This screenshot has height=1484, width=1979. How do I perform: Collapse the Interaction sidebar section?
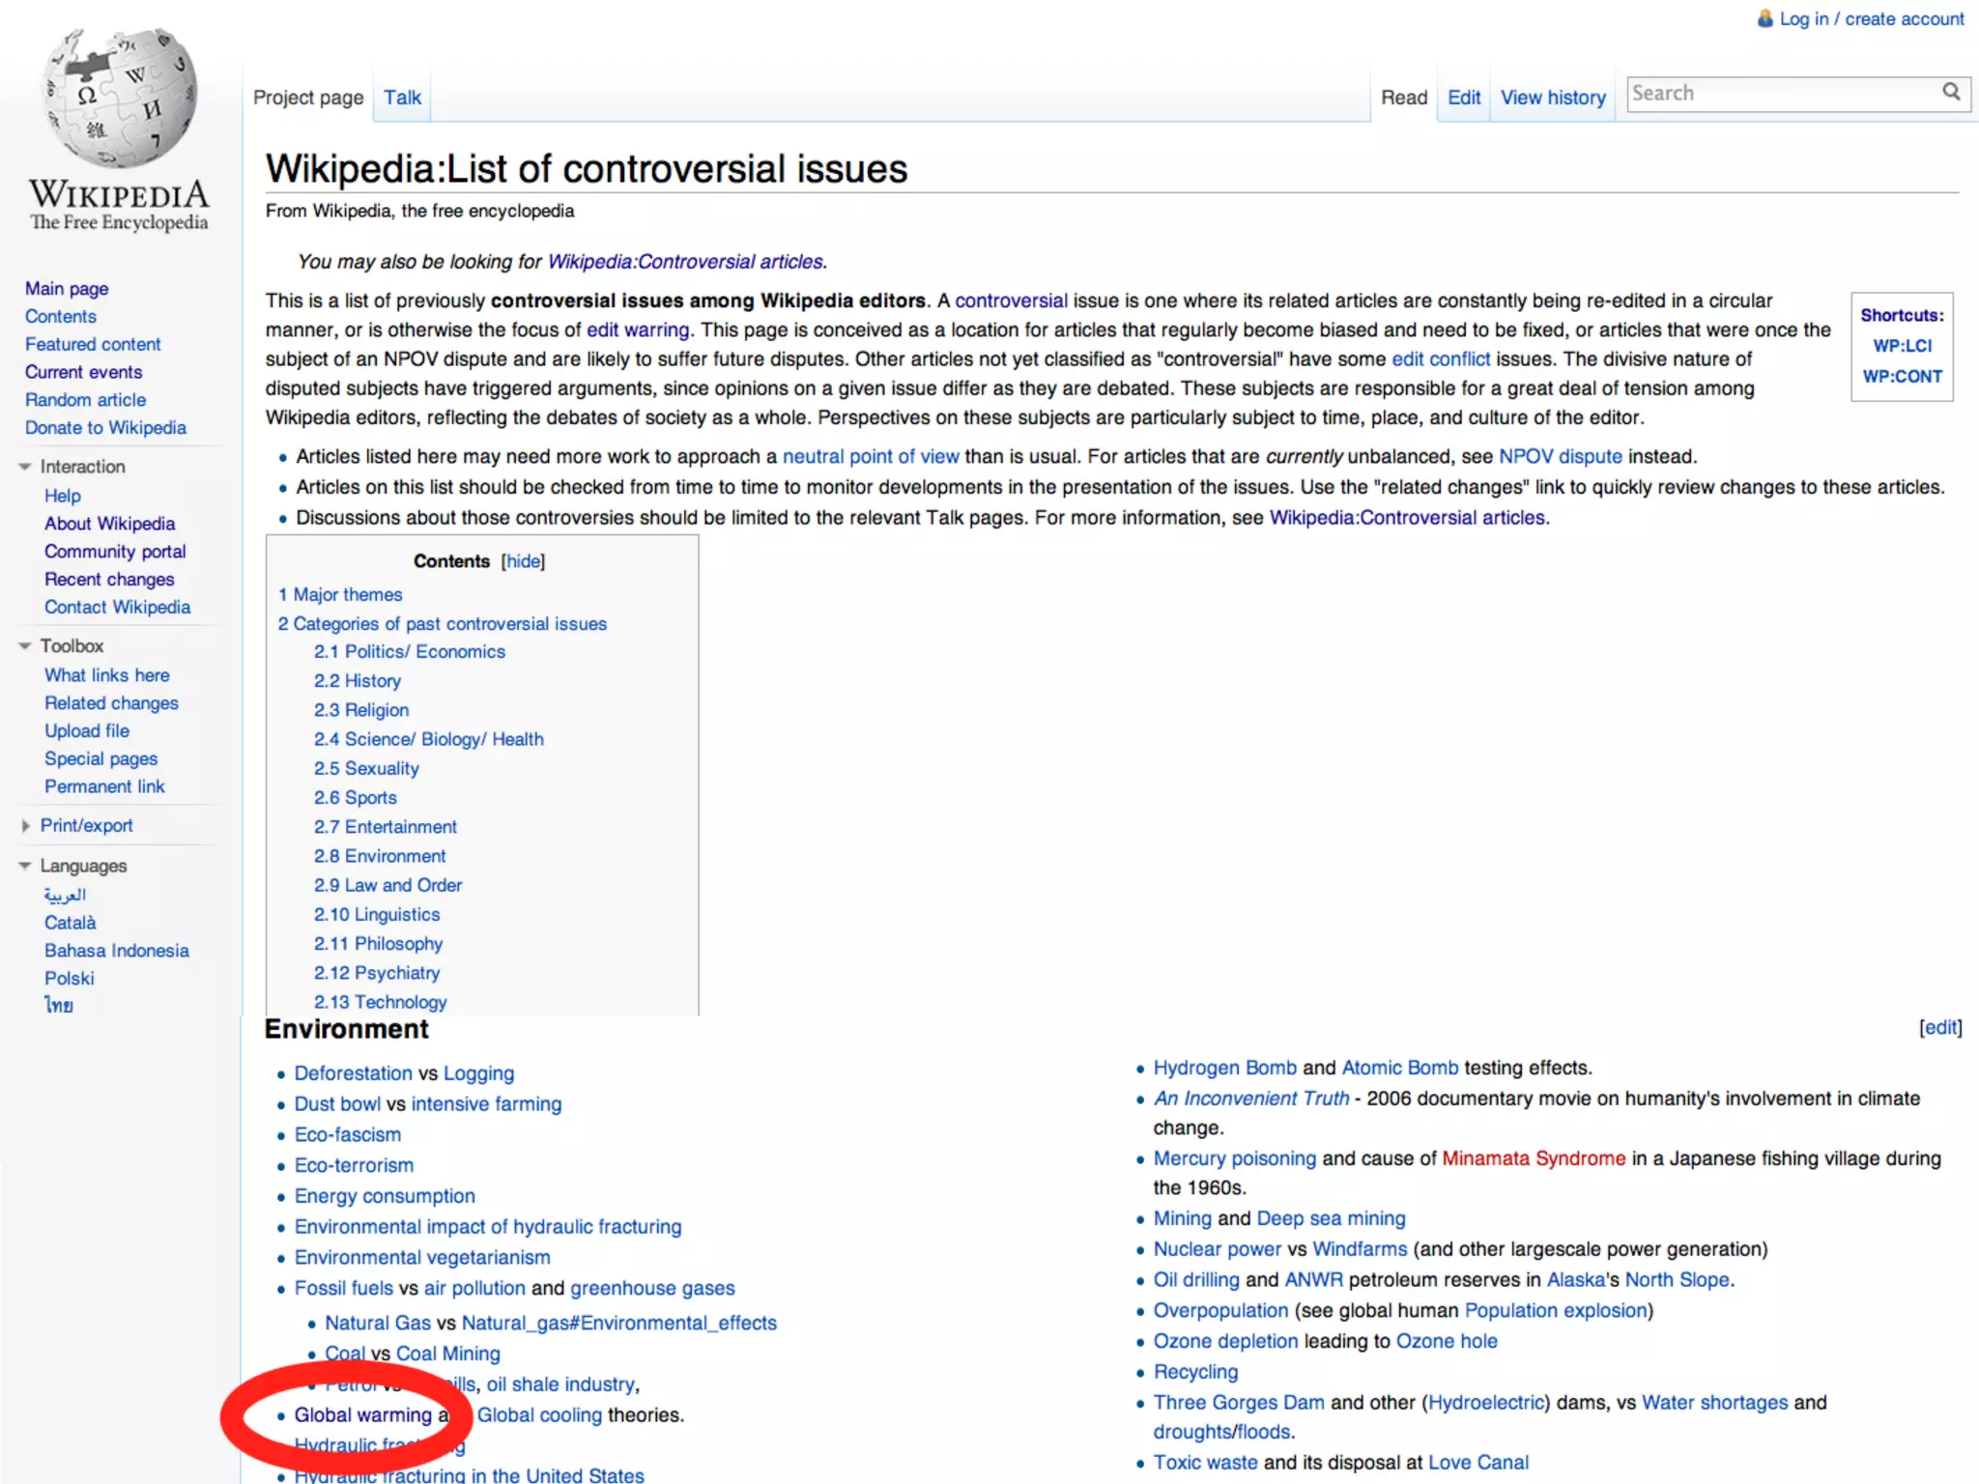[x=25, y=467]
